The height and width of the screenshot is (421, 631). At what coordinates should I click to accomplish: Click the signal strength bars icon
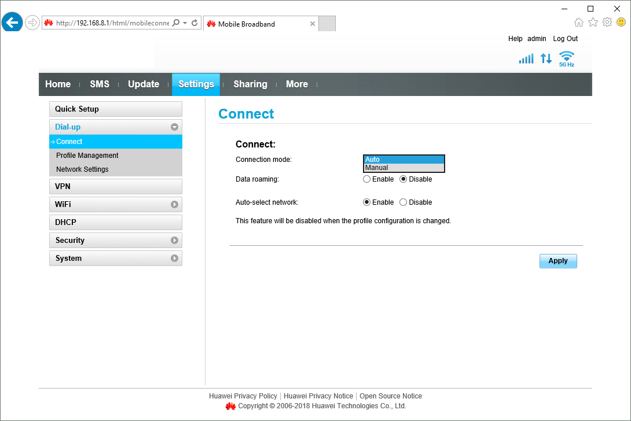526,58
